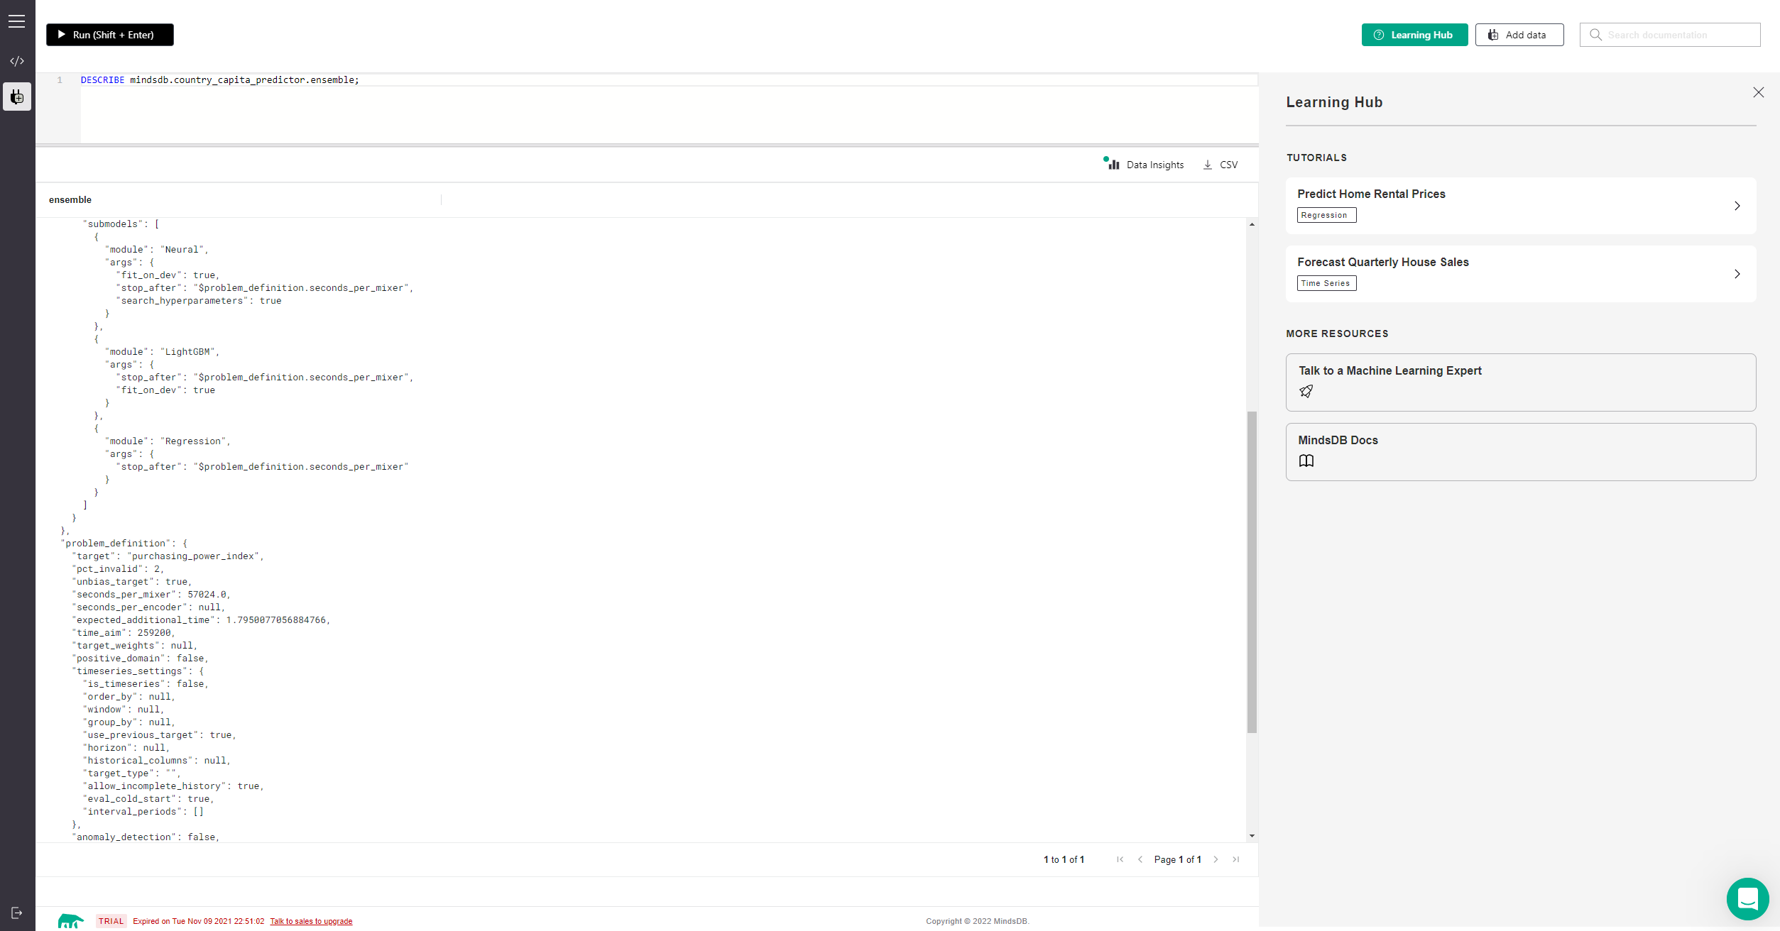Click the MindsDB bear logo

[70, 921]
